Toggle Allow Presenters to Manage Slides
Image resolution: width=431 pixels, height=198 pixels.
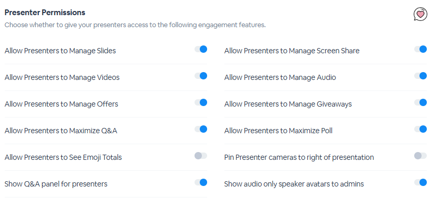(201, 49)
